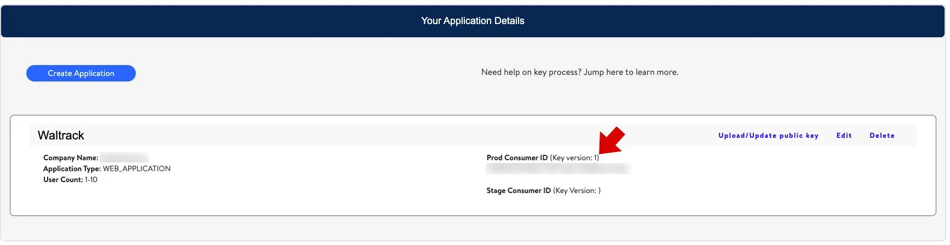Click the red arrow annotation
This screenshot has height=245, width=950.
(x=612, y=141)
